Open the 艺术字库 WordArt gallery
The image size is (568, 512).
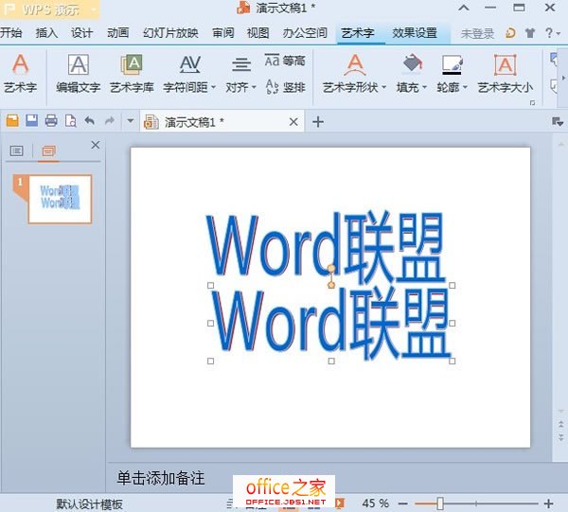pos(132,74)
